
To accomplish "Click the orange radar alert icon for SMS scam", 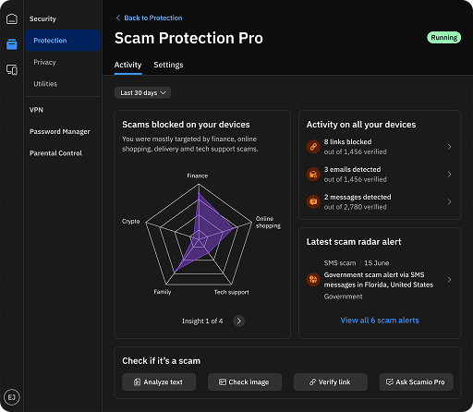I will point(313,280).
